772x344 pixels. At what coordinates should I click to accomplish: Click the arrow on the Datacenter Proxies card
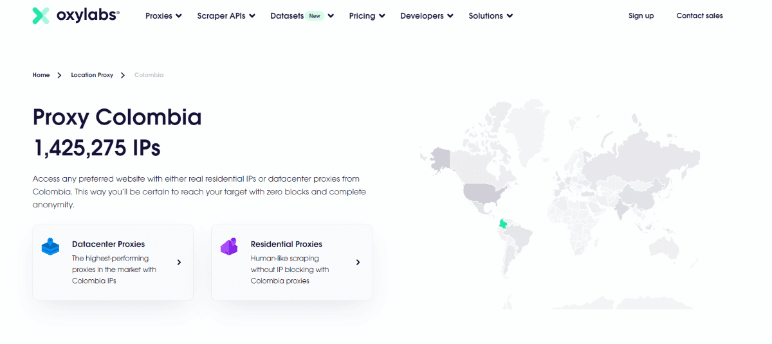[179, 262]
